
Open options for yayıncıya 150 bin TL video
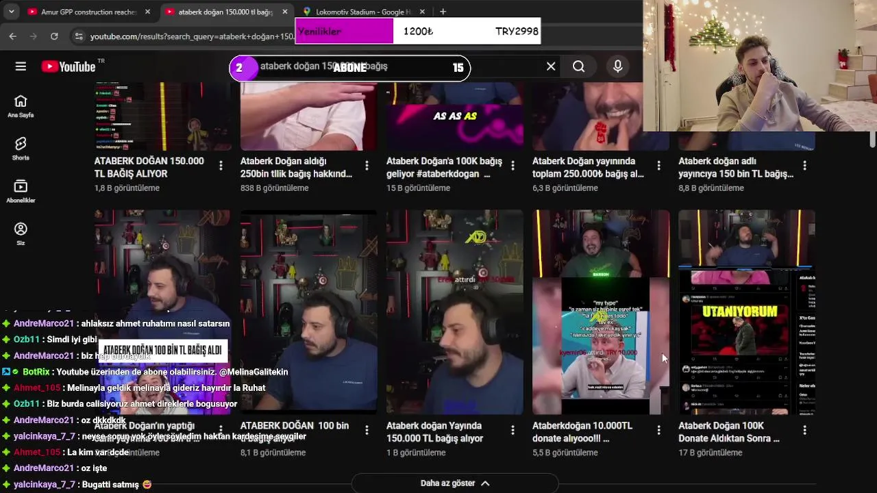click(804, 166)
